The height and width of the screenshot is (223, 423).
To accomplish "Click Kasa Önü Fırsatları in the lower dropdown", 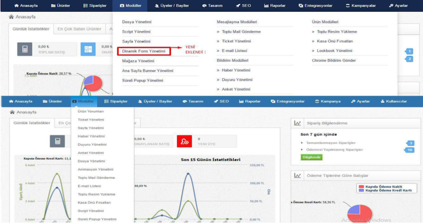I will point(94,202).
